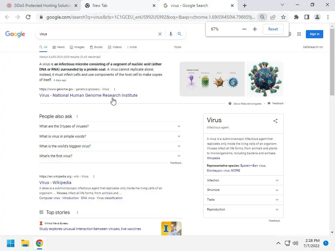The image size is (335, 251).
Task: Open the Google apps grid
Action: 299,34
